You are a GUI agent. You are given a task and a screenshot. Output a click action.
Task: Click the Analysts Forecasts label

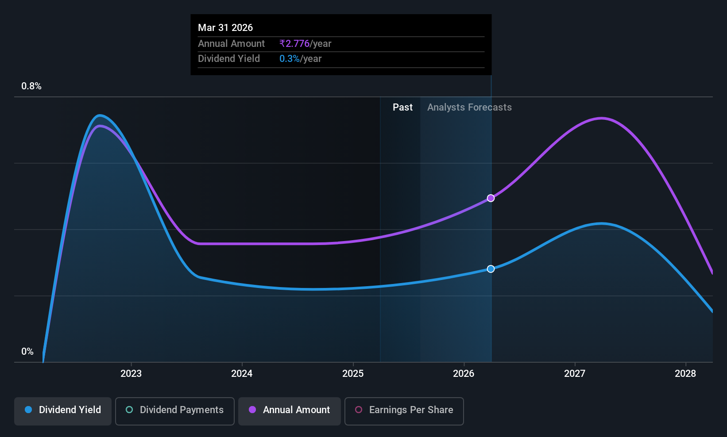[x=469, y=107]
